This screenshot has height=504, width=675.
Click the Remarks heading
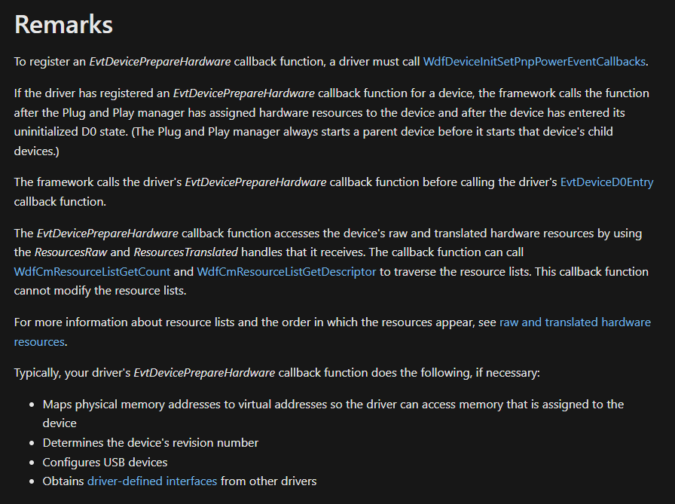[x=63, y=25]
